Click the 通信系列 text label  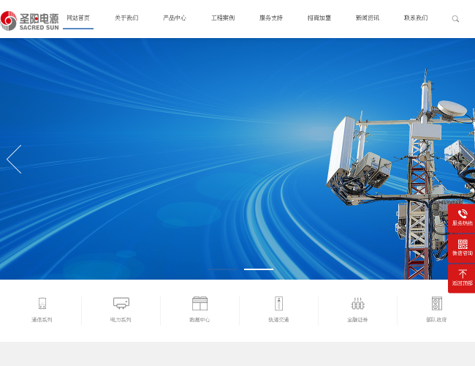click(42, 320)
